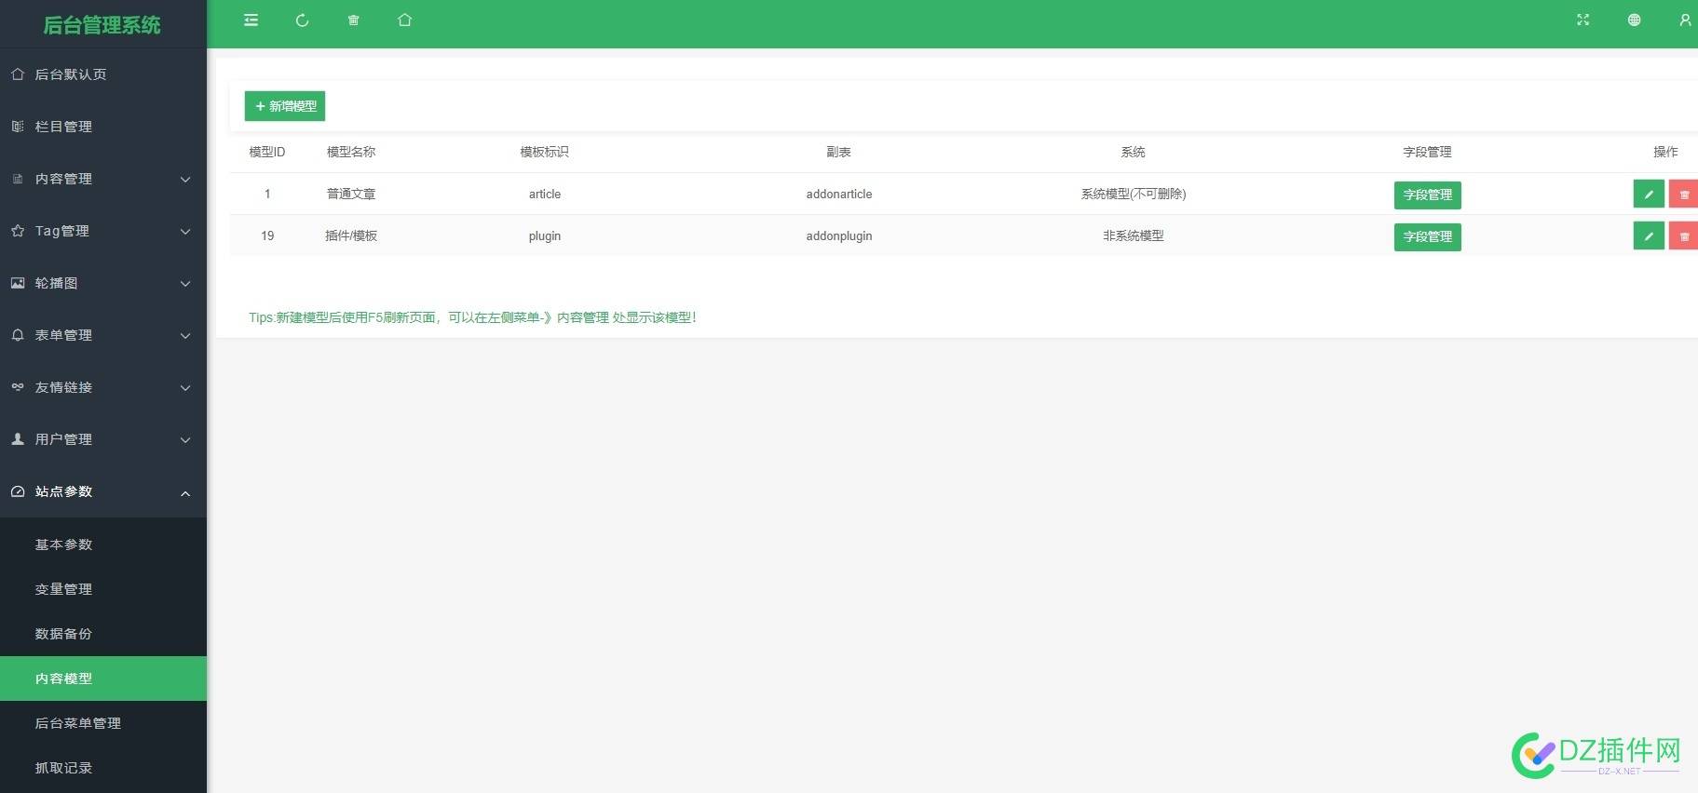Image resolution: width=1698 pixels, height=793 pixels.
Task: Click the addonplugin cell
Action: pos(839,235)
